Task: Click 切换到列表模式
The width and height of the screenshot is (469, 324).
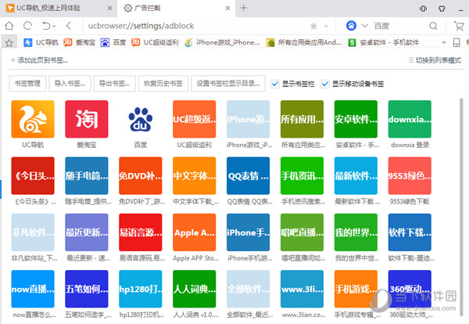Action: (435, 60)
